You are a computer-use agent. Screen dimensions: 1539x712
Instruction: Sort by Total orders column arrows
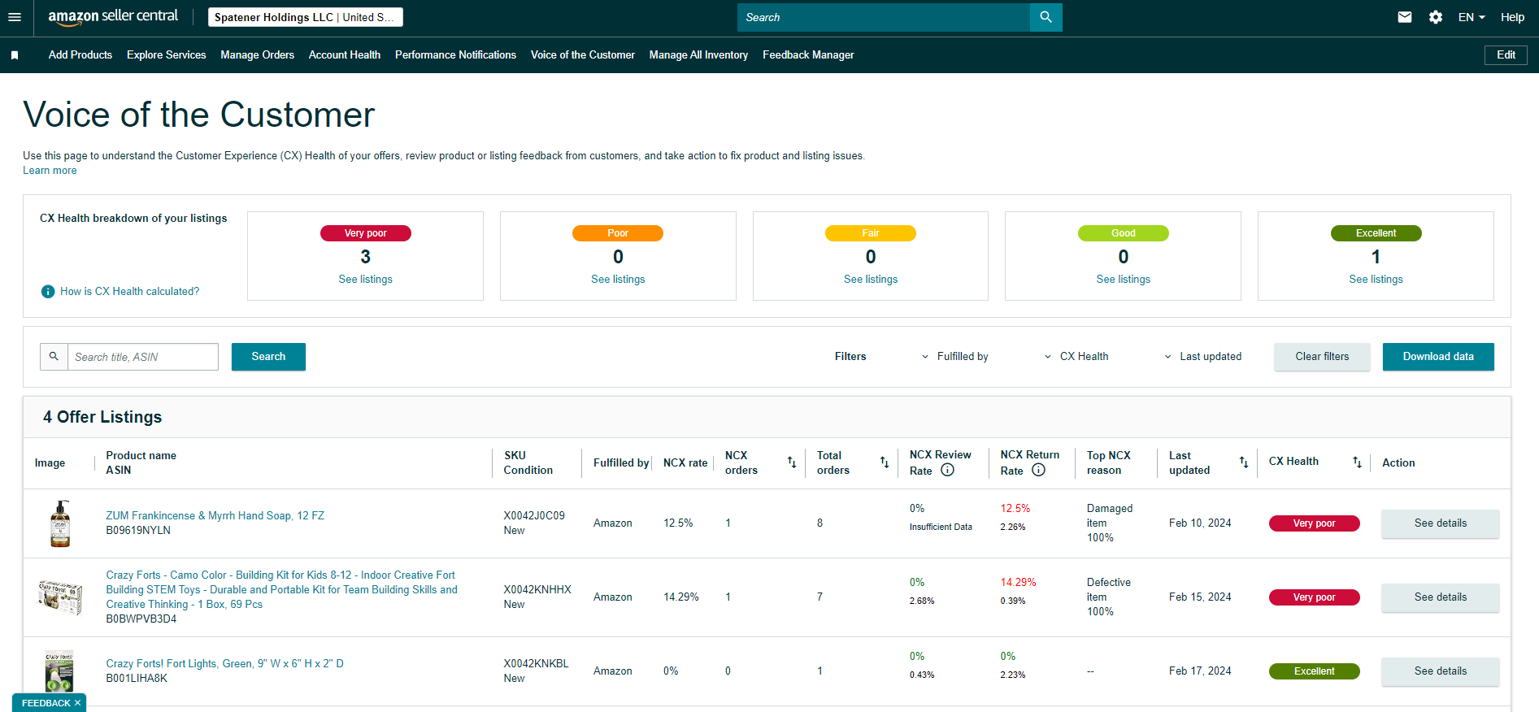pos(885,462)
